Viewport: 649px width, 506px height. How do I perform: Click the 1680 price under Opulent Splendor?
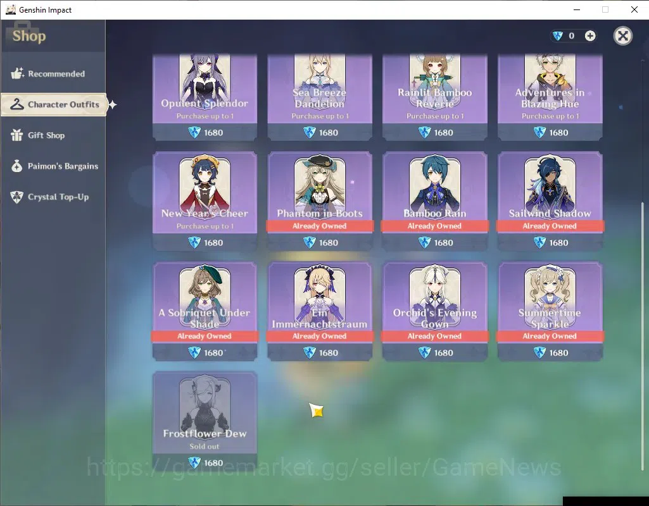coord(213,133)
